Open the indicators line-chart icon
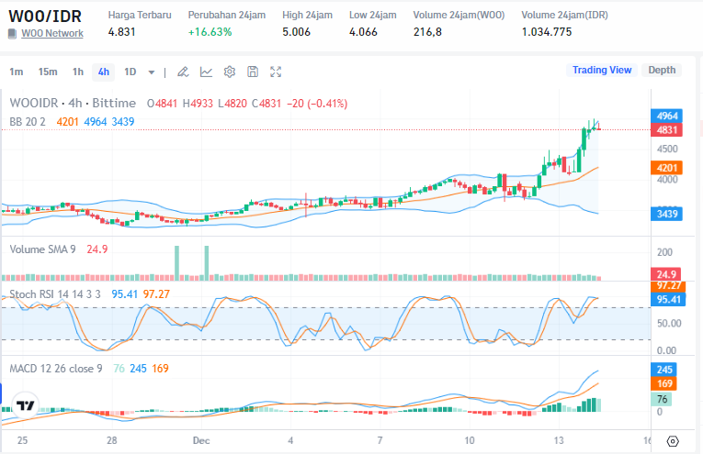The height and width of the screenshot is (454, 703). (x=206, y=72)
